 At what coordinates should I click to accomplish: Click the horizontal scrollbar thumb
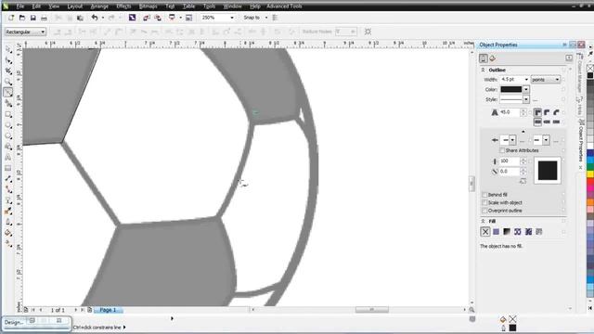click(x=371, y=310)
